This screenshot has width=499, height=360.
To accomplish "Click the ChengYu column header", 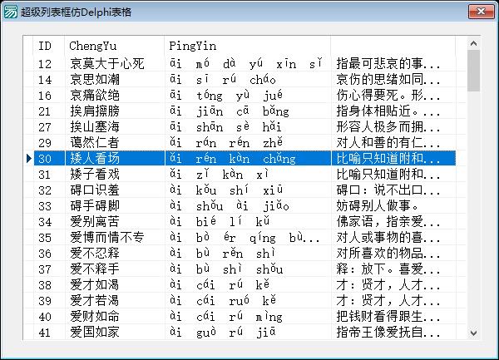I will point(113,45).
